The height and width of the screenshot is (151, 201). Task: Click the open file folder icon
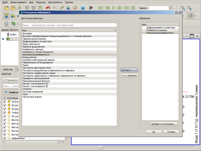pos(7,8)
